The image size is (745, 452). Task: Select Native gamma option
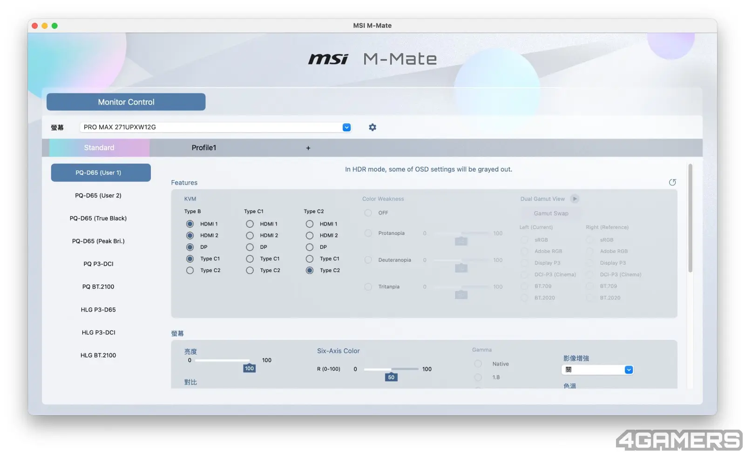coord(478,364)
